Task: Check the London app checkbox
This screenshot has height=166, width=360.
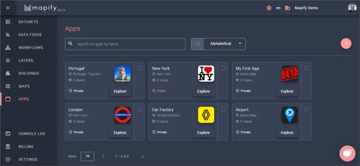Action: click(x=139, y=109)
